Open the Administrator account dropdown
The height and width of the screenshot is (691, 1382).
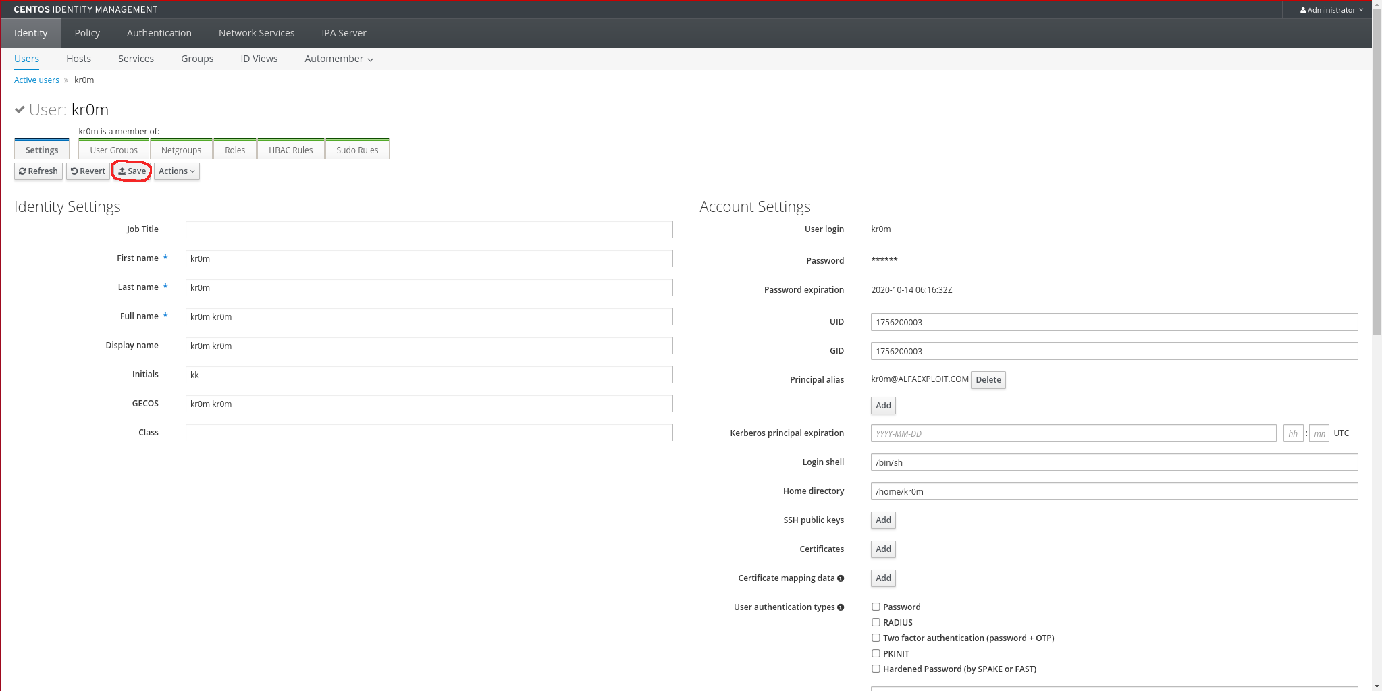pyautogui.click(x=1332, y=10)
